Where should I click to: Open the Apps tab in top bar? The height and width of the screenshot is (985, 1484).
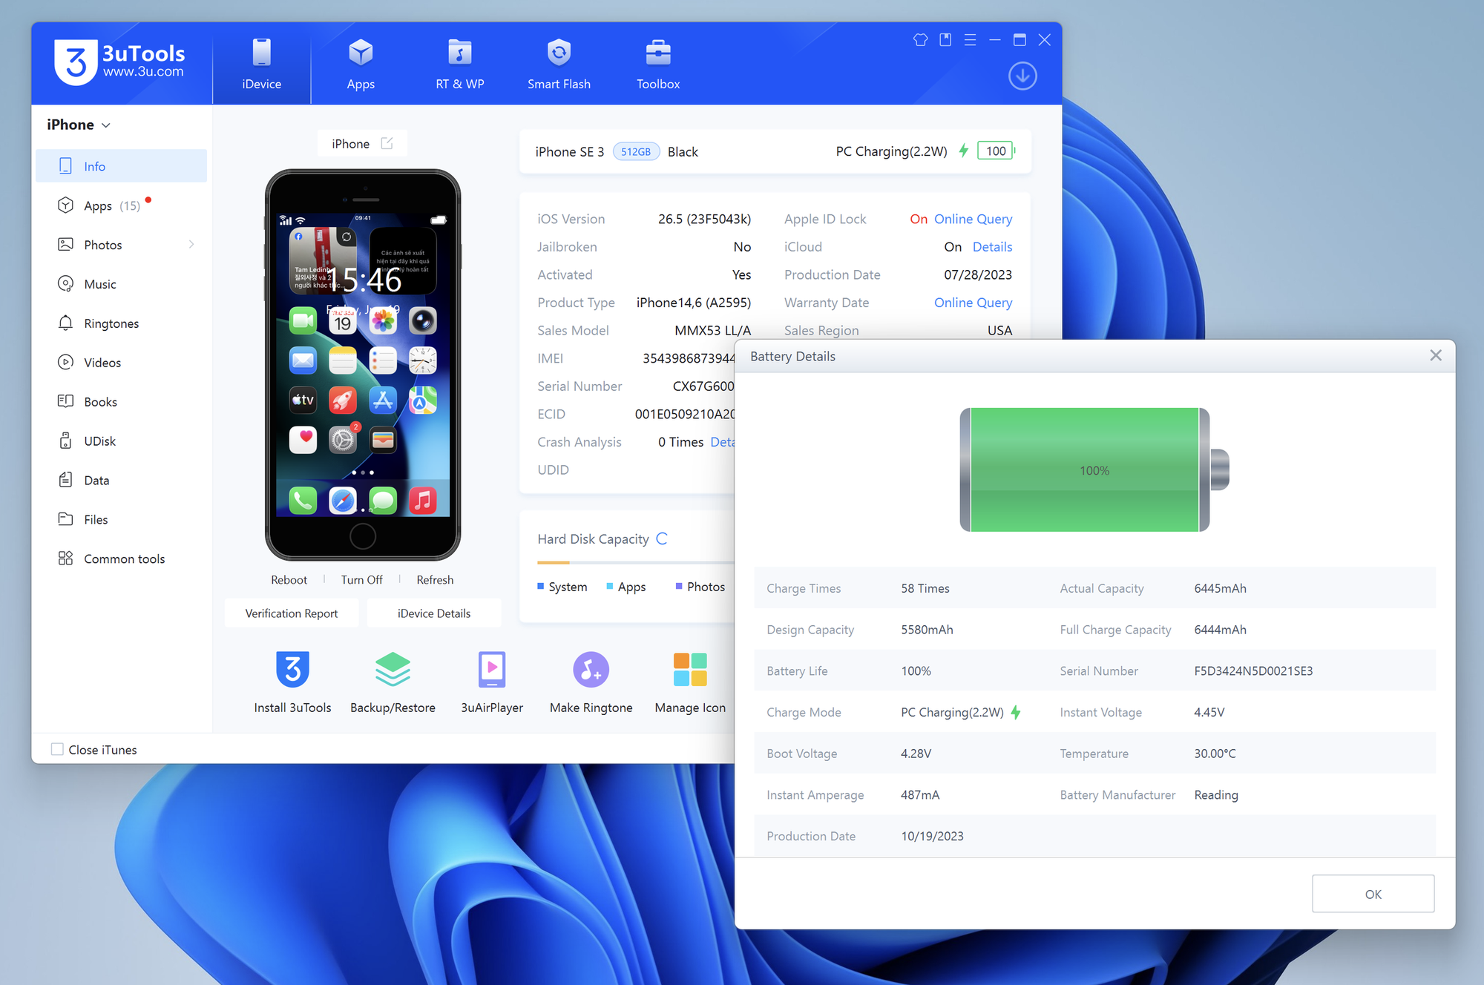click(361, 65)
